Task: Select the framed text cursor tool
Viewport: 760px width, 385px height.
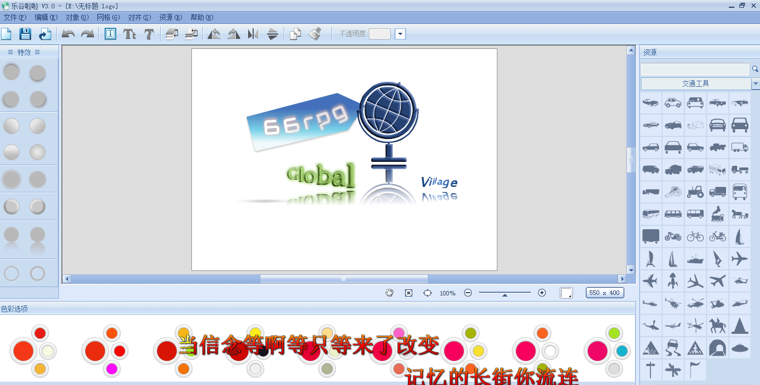Action: [110, 34]
